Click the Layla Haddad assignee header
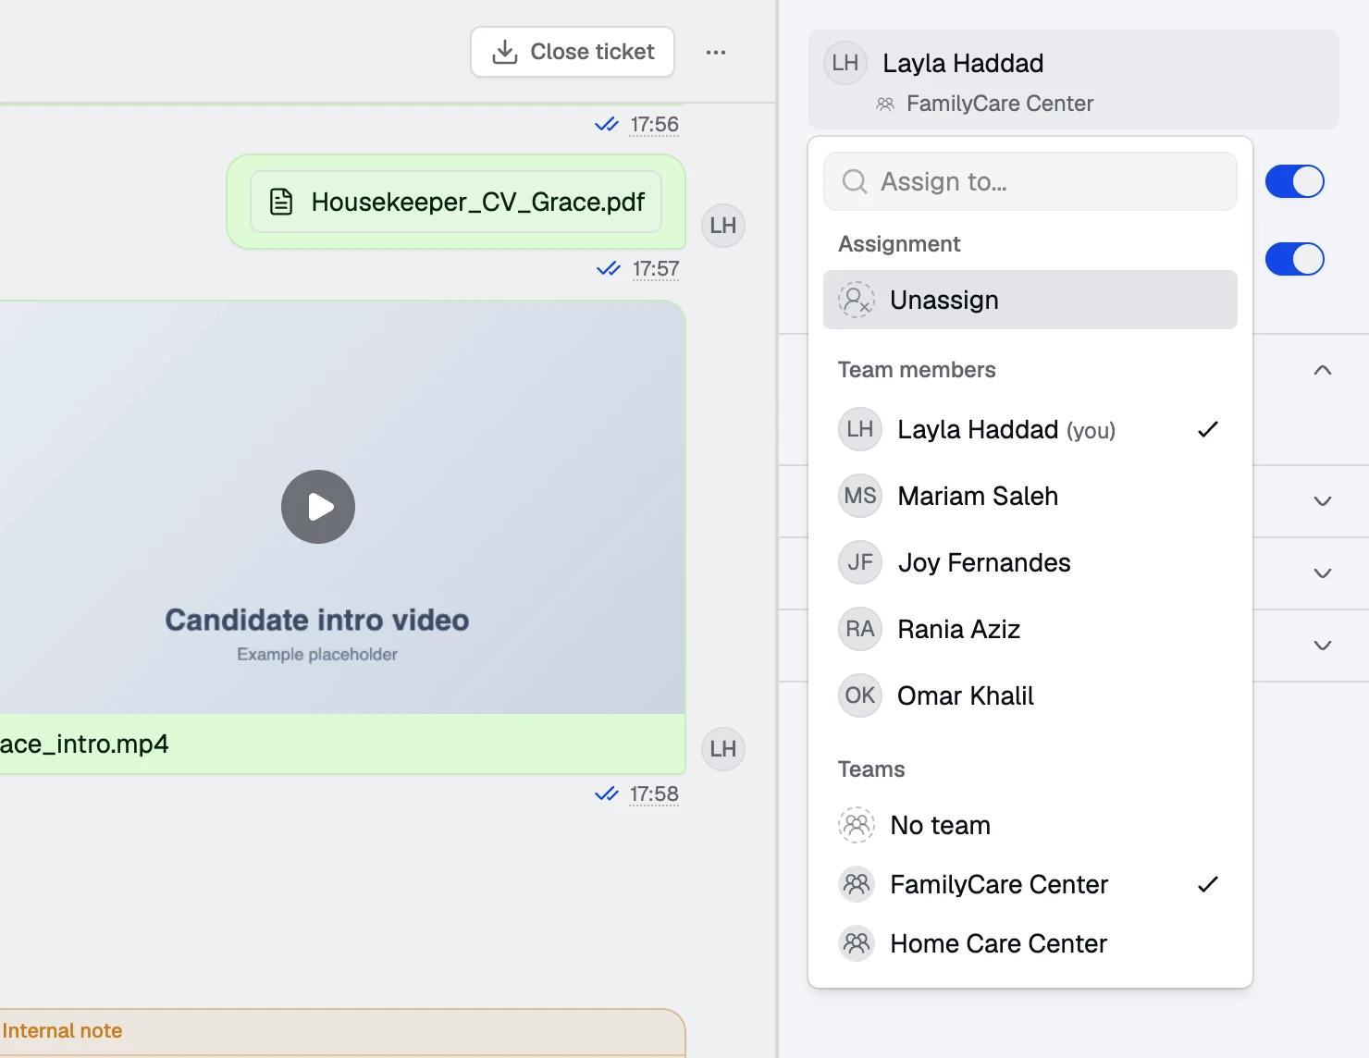 [x=1074, y=80]
